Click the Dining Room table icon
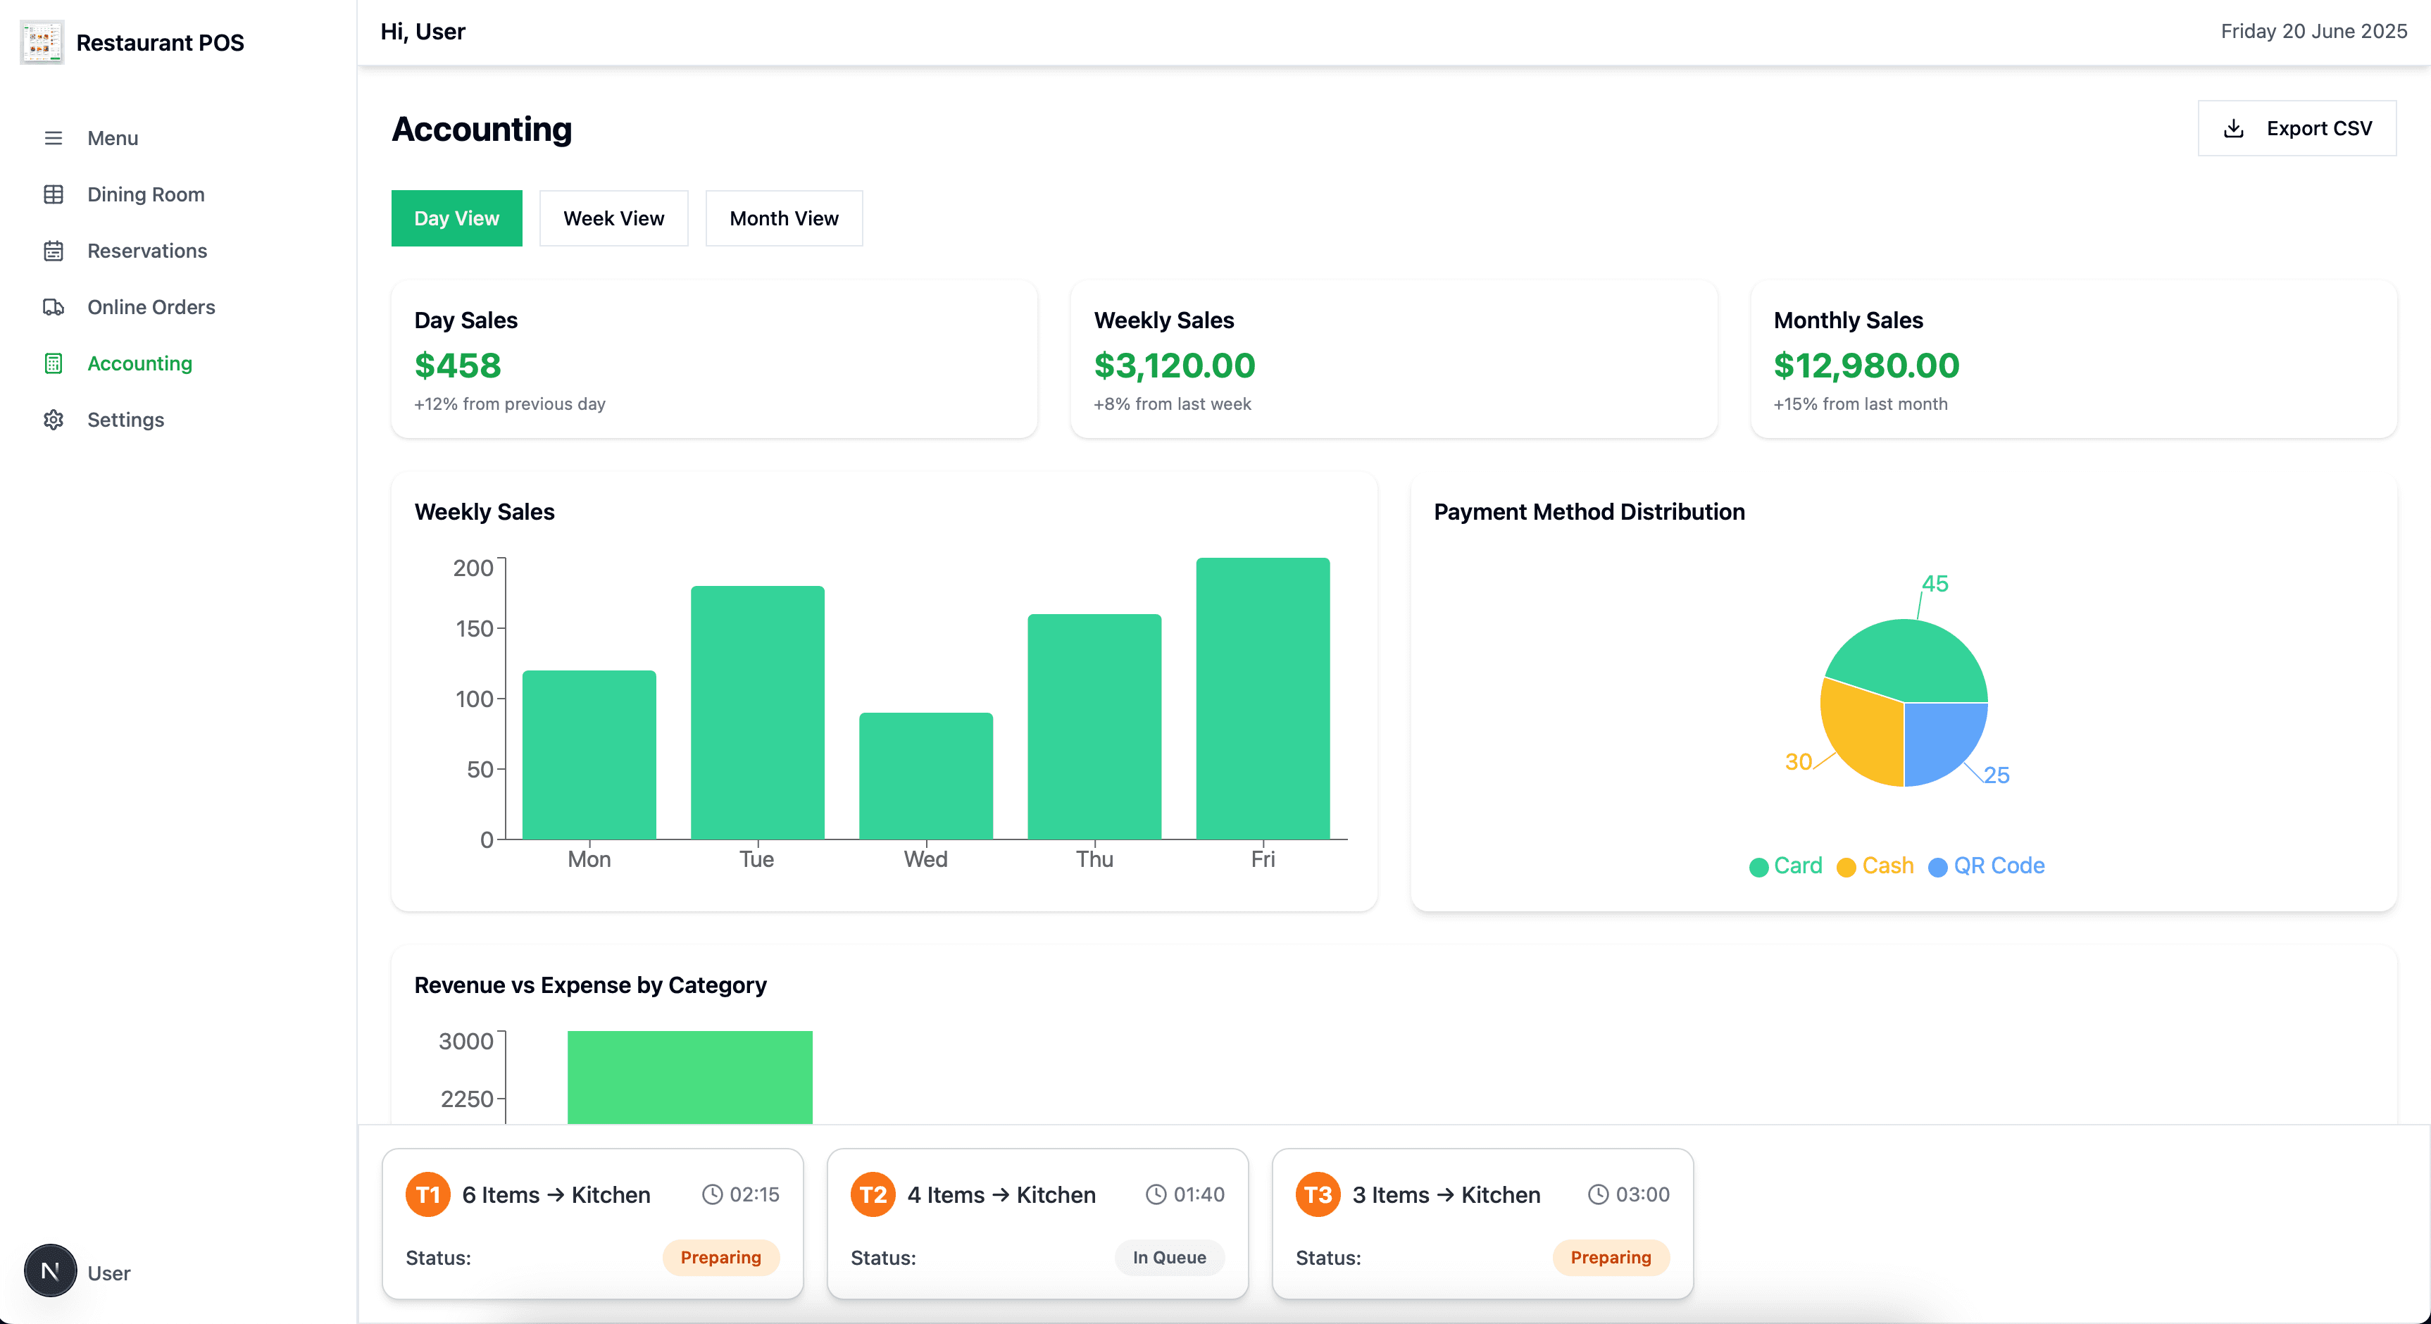This screenshot has height=1324, width=2431. (x=54, y=194)
